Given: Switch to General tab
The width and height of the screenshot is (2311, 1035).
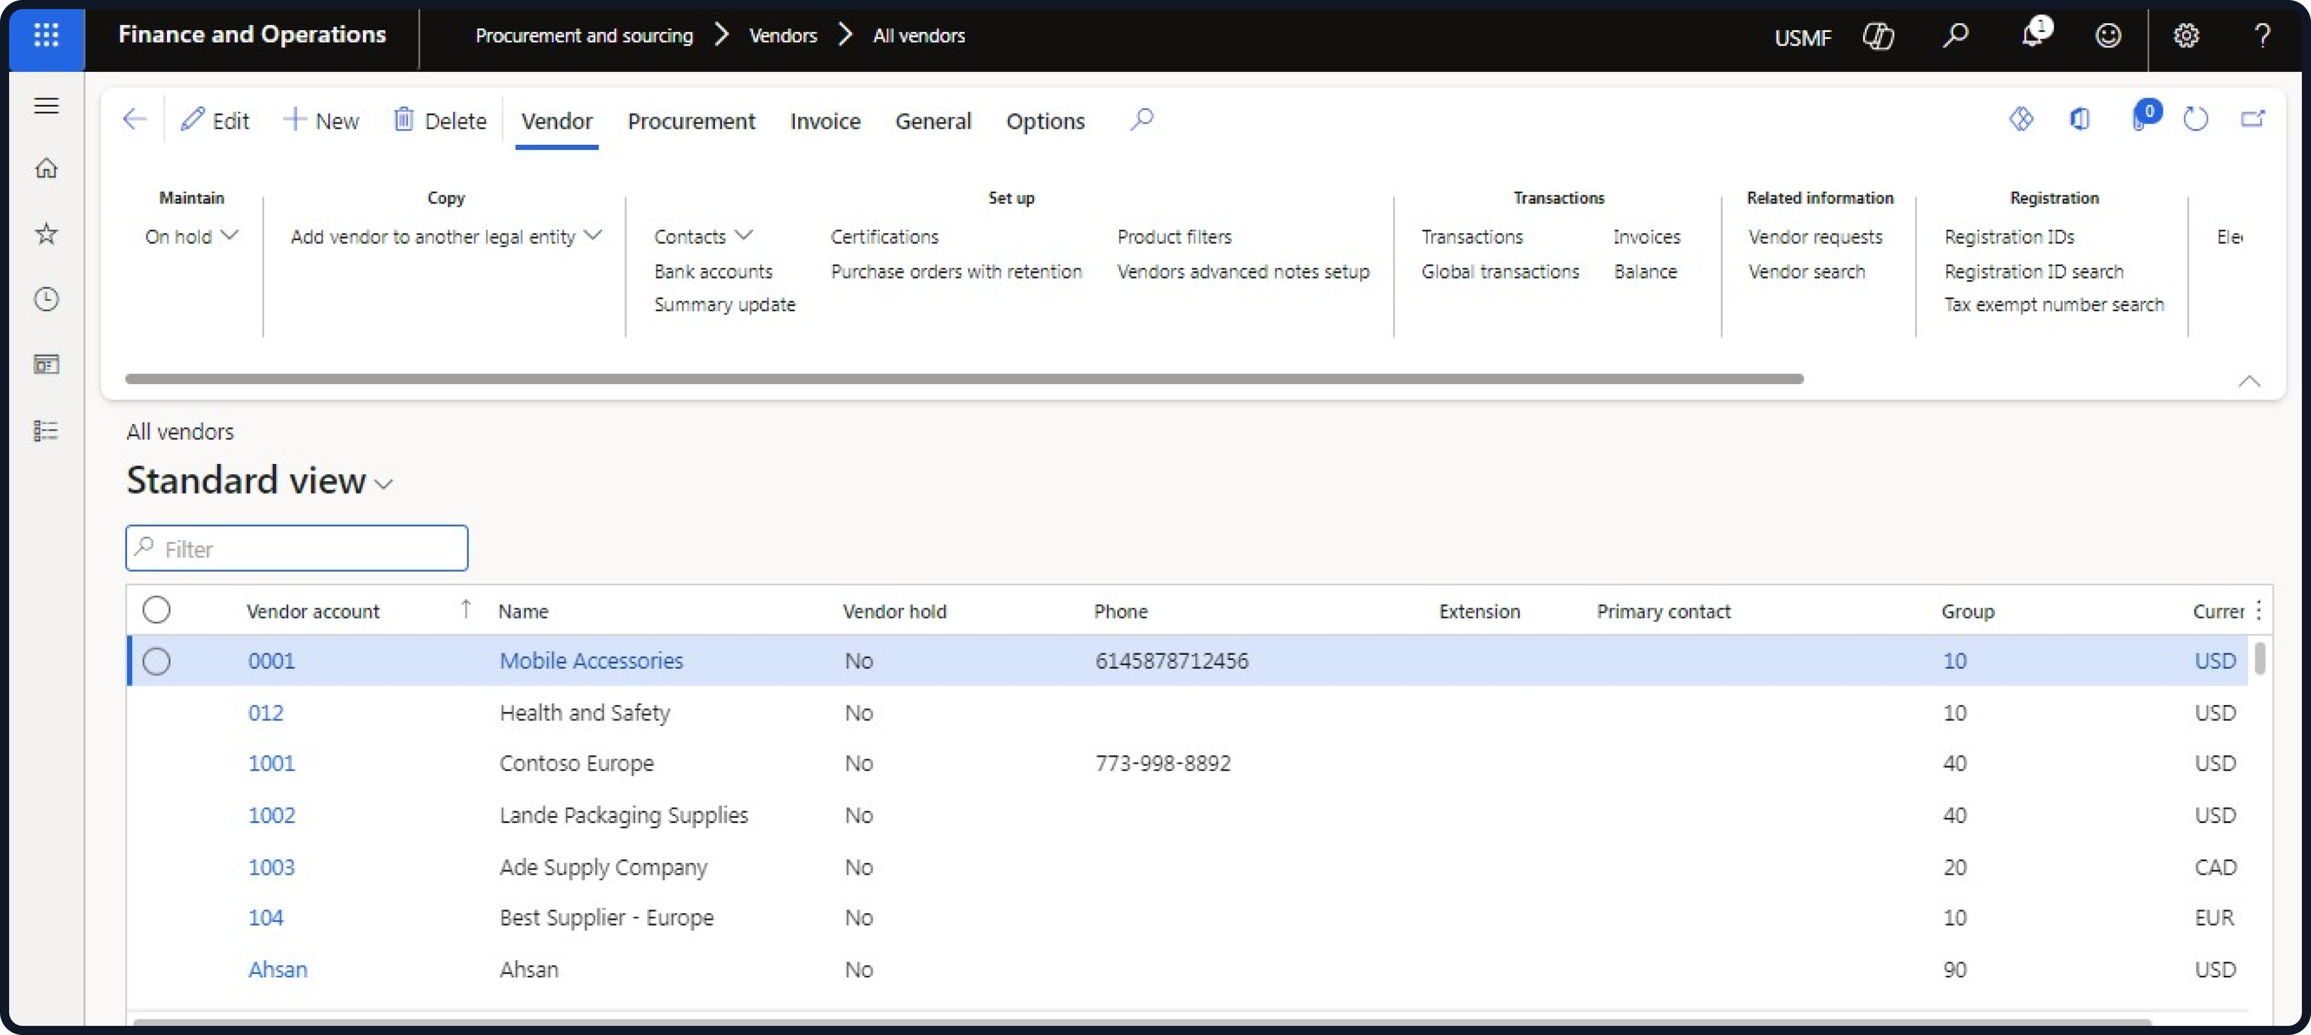Looking at the screenshot, I should click(933, 121).
